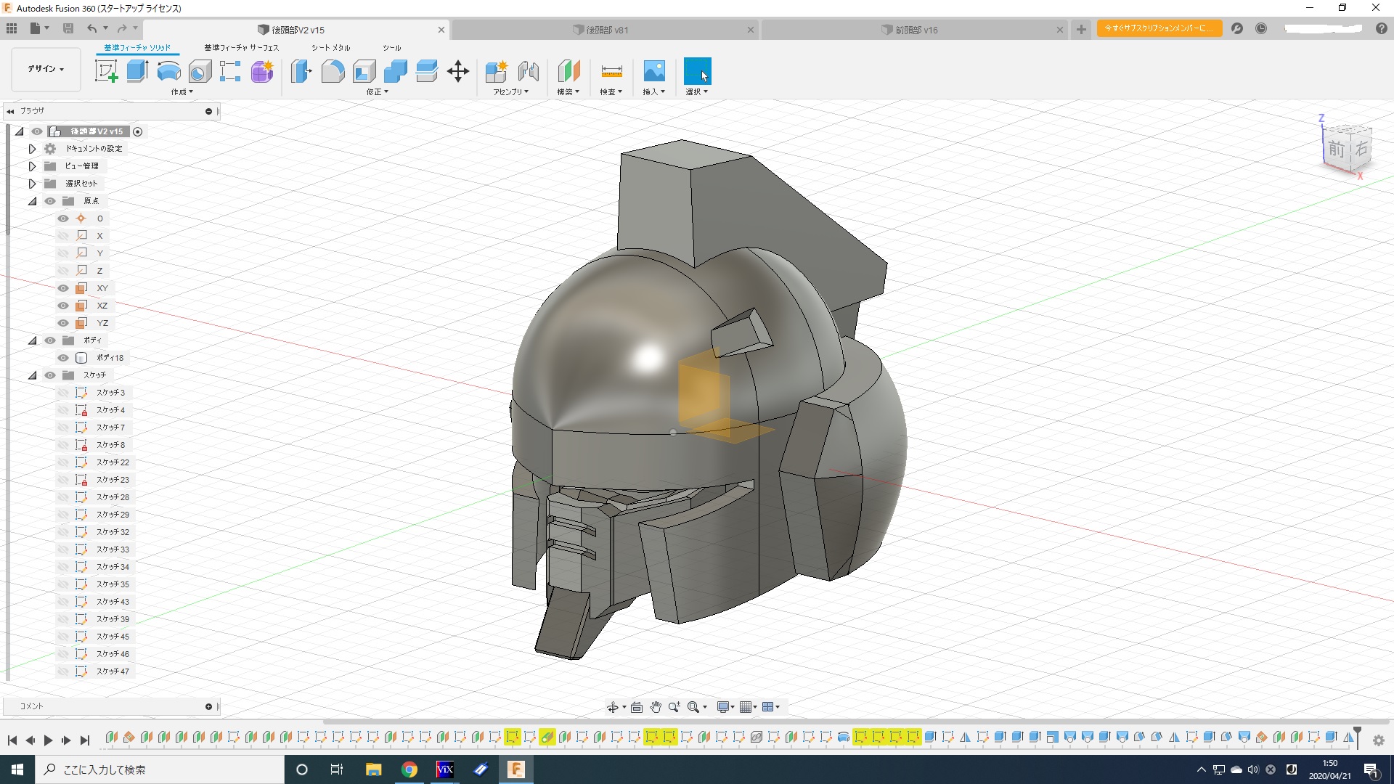
Task: Click the Orbit navigation icon
Action: click(x=613, y=707)
